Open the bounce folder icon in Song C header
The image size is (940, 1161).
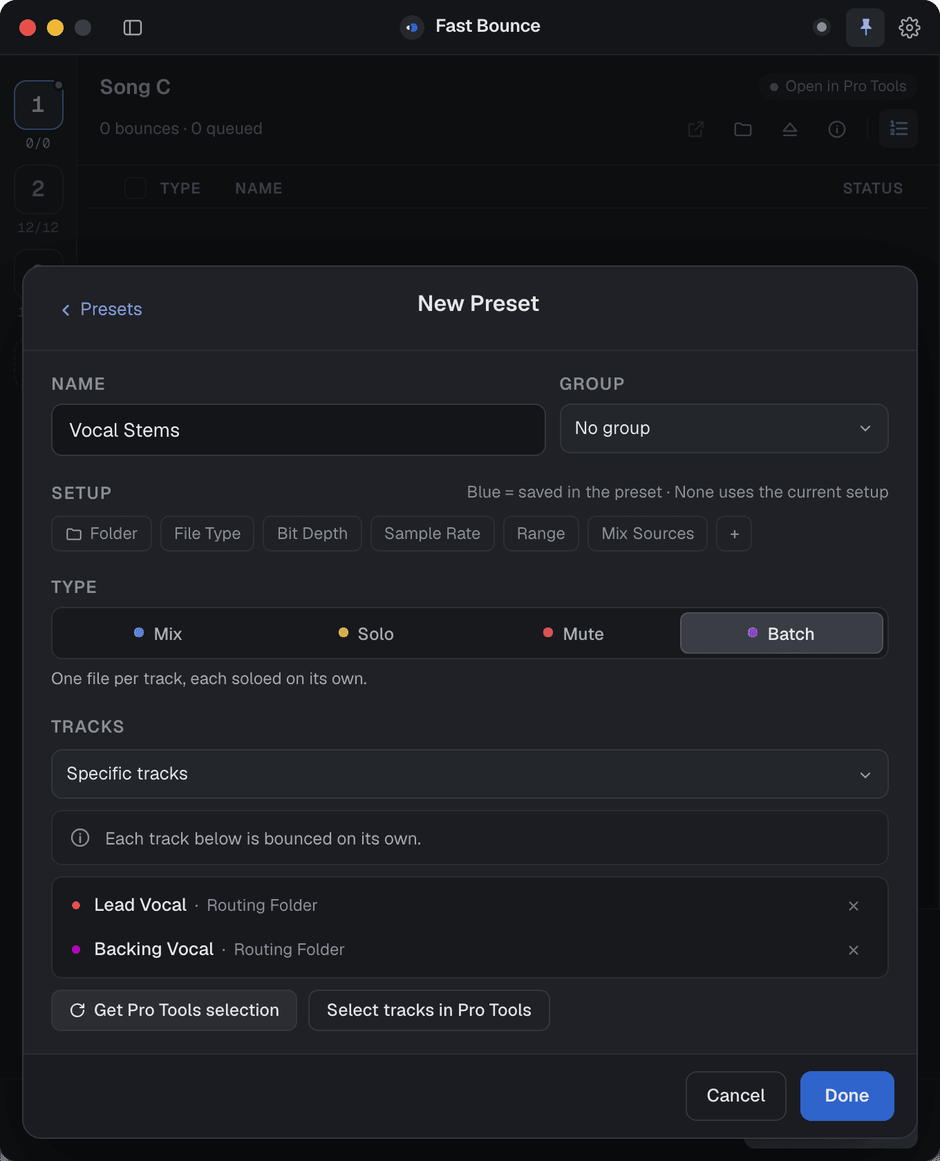pyautogui.click(x=743, y=129)
